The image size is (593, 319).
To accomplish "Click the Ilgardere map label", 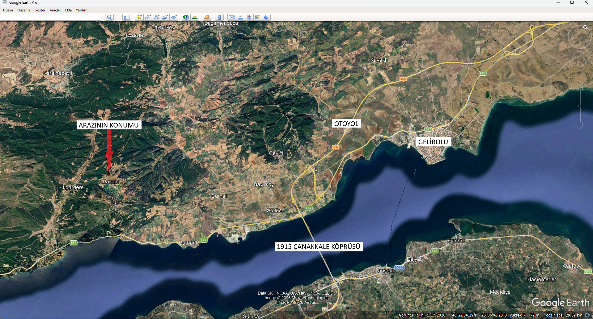I will pyautogui.click(x=73, y=187).
